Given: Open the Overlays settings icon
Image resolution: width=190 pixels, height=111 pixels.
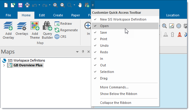Looking at the screenshot, I should 22,26.
